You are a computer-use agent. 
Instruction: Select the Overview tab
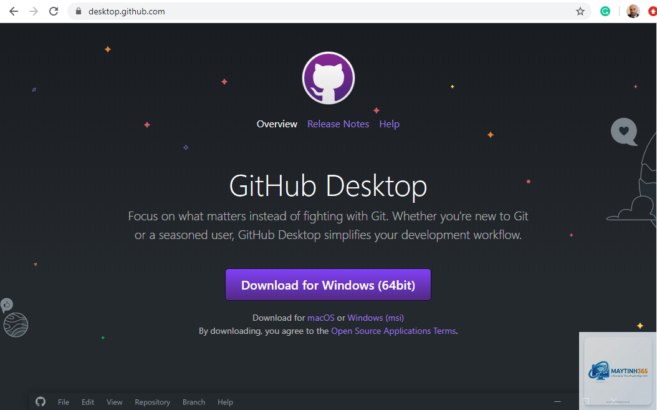[277, 124]
